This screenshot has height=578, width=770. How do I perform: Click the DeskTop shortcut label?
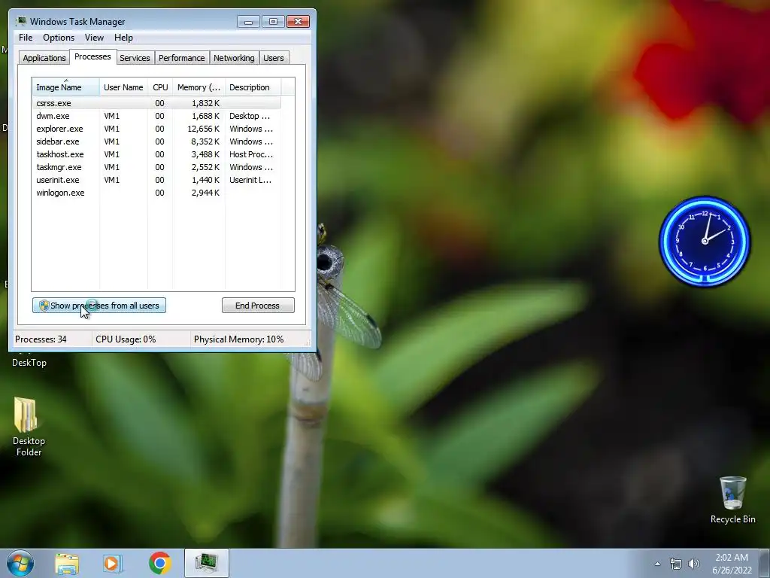click(29, 363)
